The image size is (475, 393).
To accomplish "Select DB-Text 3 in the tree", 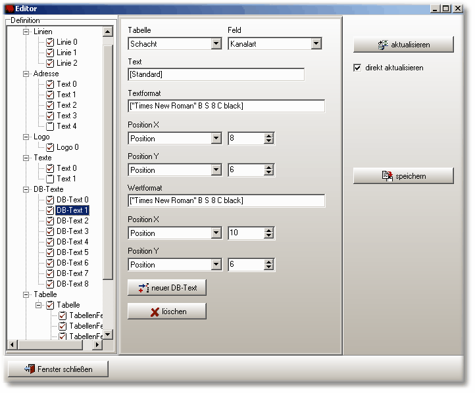I will [x=72, y=231].
